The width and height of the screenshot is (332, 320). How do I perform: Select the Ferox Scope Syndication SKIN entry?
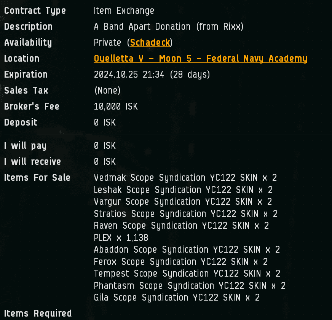[180, 262]
